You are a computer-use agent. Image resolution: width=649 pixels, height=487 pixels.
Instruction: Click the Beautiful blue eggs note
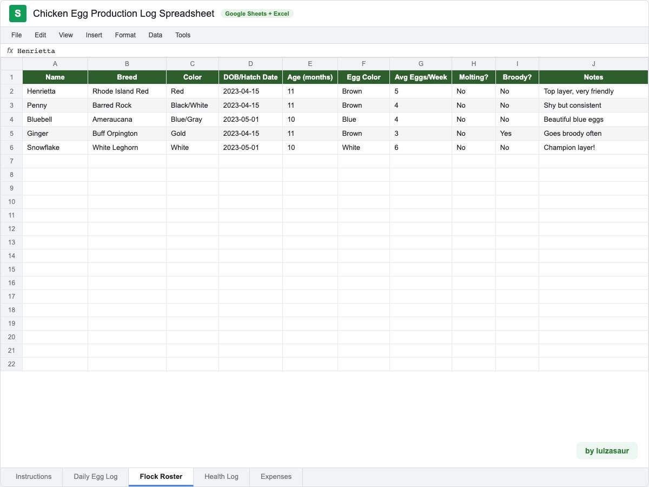pyautogui.click(x=593, y=120)
